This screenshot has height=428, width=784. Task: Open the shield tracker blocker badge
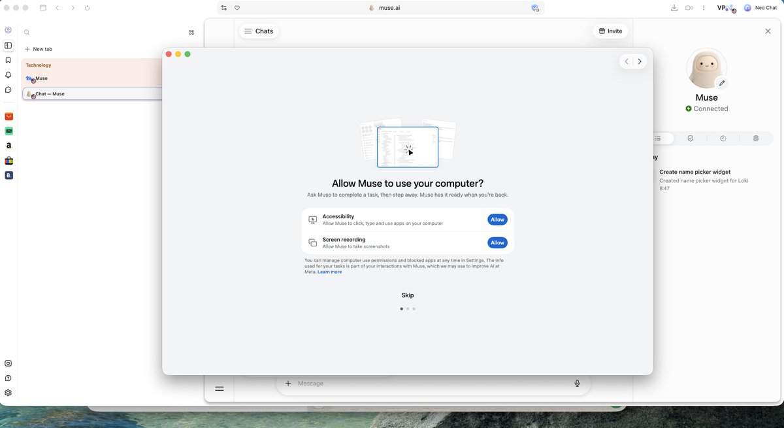535,8
